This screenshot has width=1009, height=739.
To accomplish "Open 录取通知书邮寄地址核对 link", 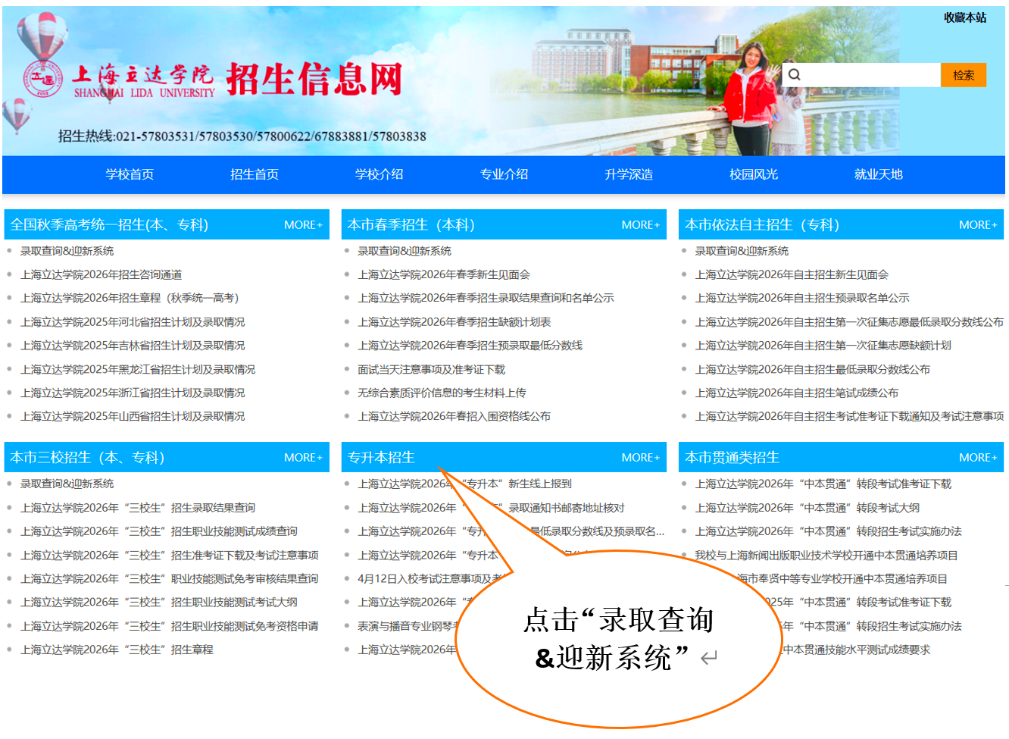I will coord(491,508).
